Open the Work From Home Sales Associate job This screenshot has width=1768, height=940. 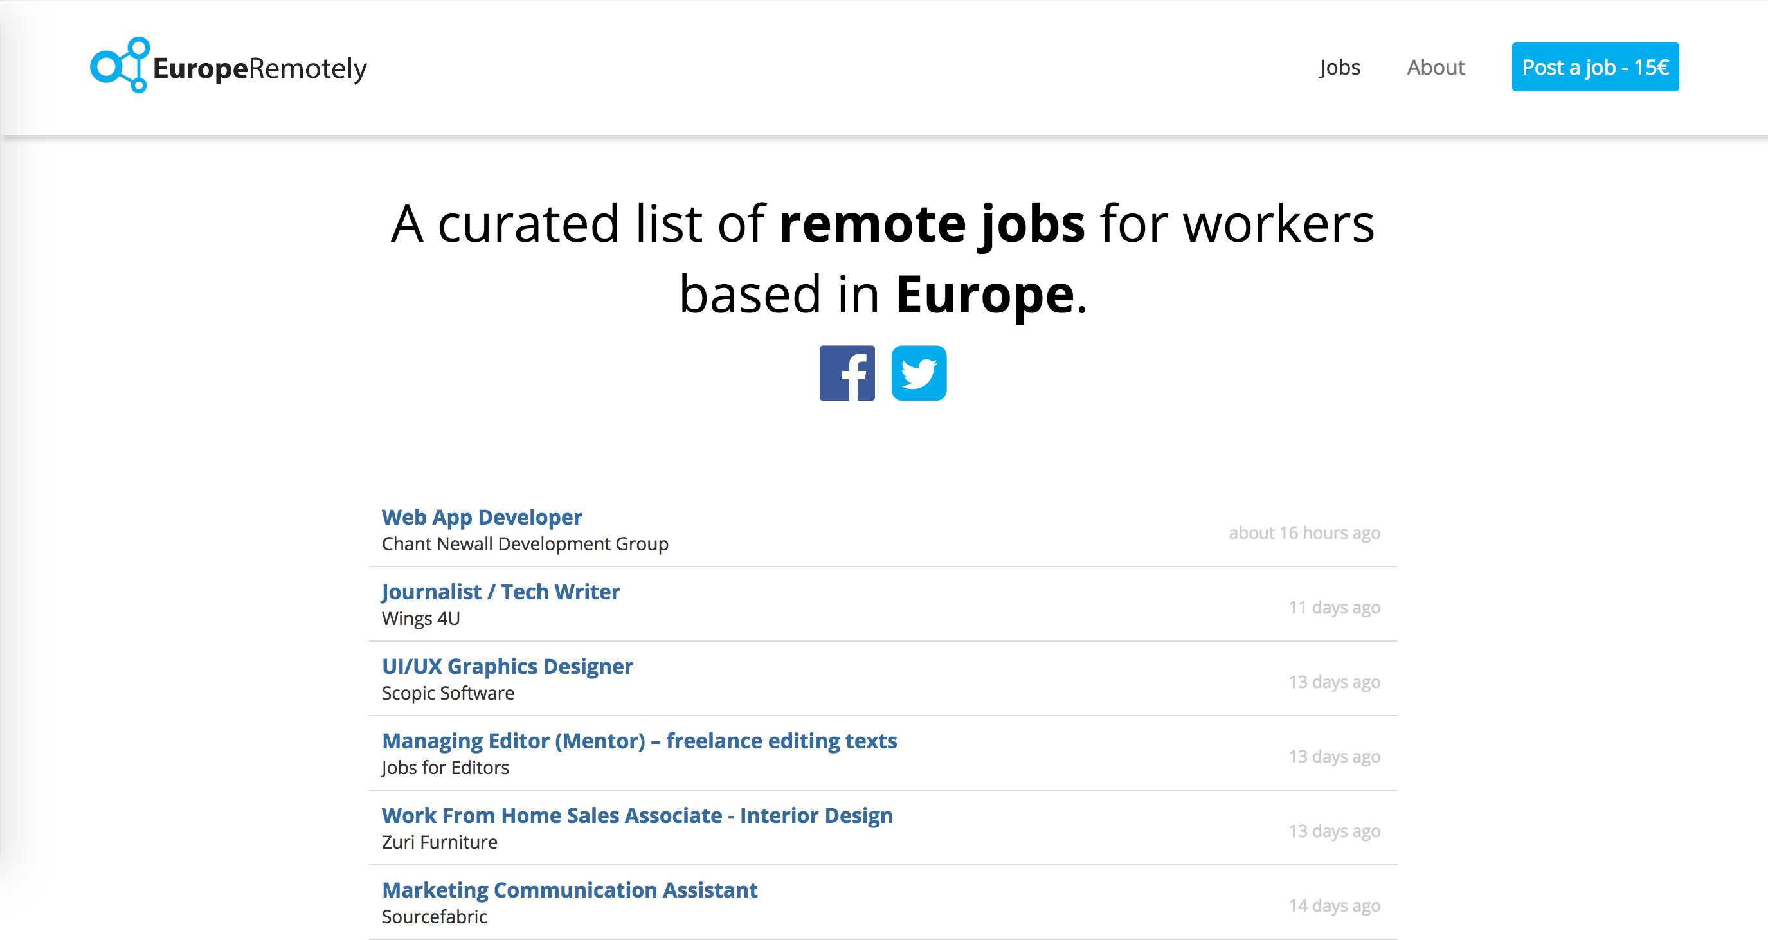[637, 815]
